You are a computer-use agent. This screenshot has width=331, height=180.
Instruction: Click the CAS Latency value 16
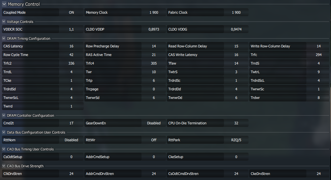tap(71, 46)
